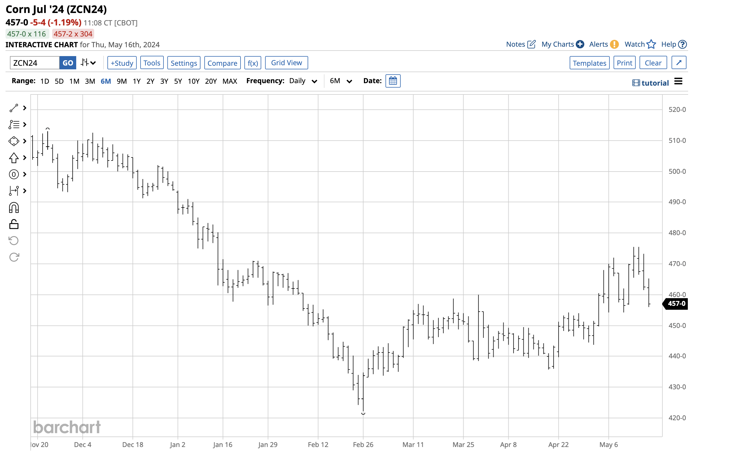Select the arrow annotation tool
This screenshot has height=468, width=729.
click(x=14, y=158)
